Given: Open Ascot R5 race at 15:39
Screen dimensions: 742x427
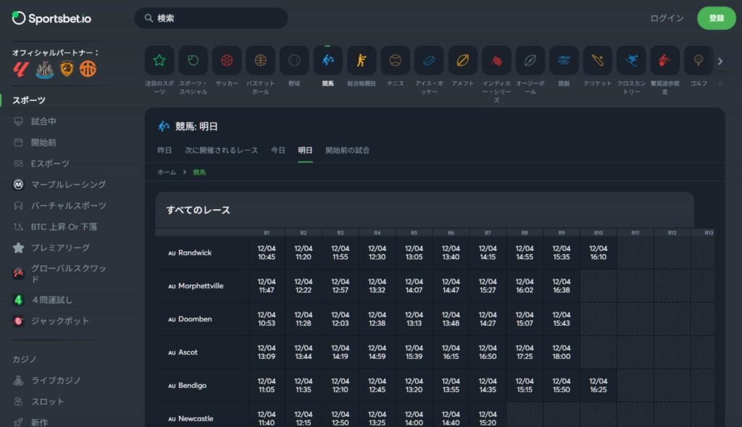Looking at the screenshot, I should (x=414, y=352).
